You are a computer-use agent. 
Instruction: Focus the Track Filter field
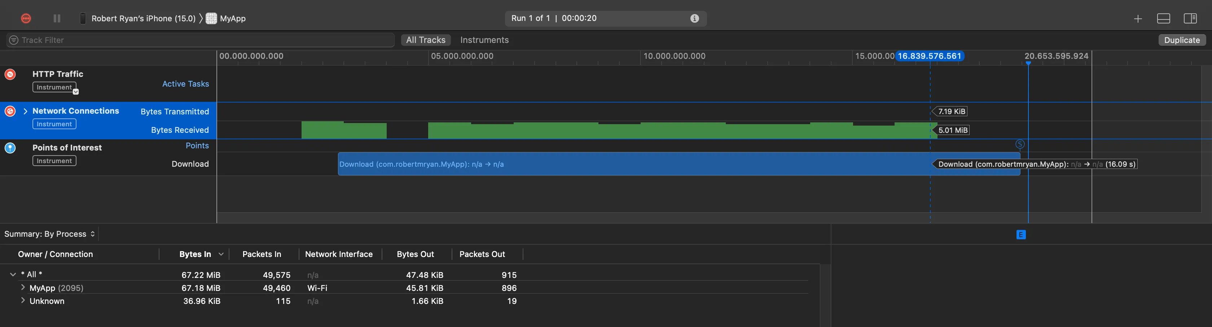(201, 40)
